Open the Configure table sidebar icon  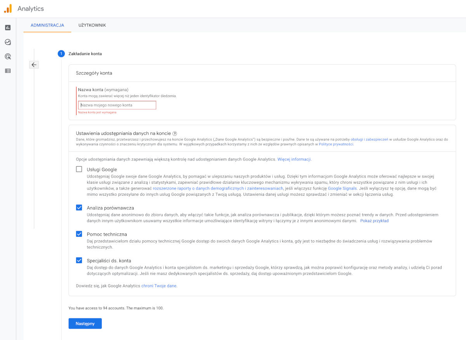click(8, 71)
